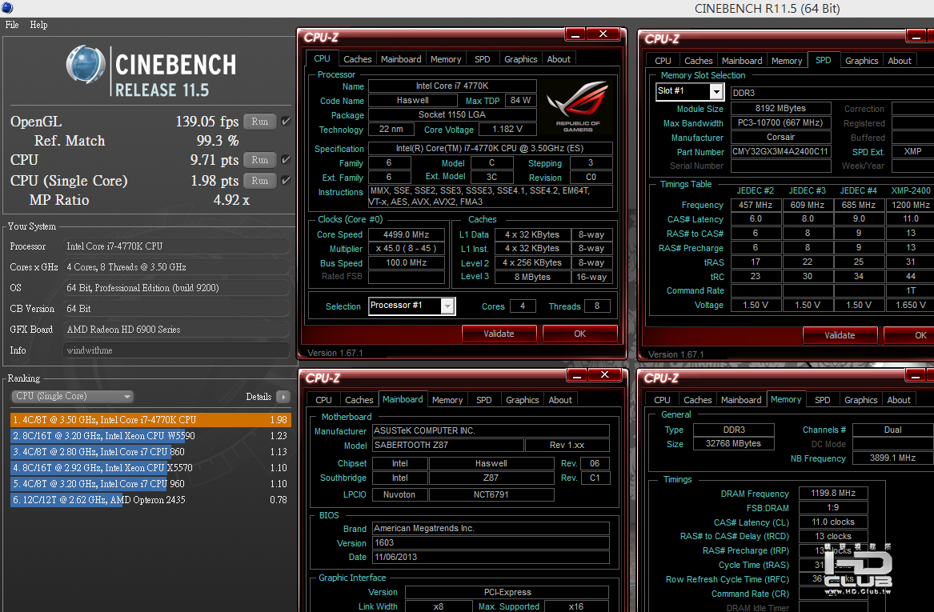Screen dimensions: 934x612
Task: Switch to Graphics tab in the CPU-Z Memory Slot Selection window
Action: pos(861,62)
